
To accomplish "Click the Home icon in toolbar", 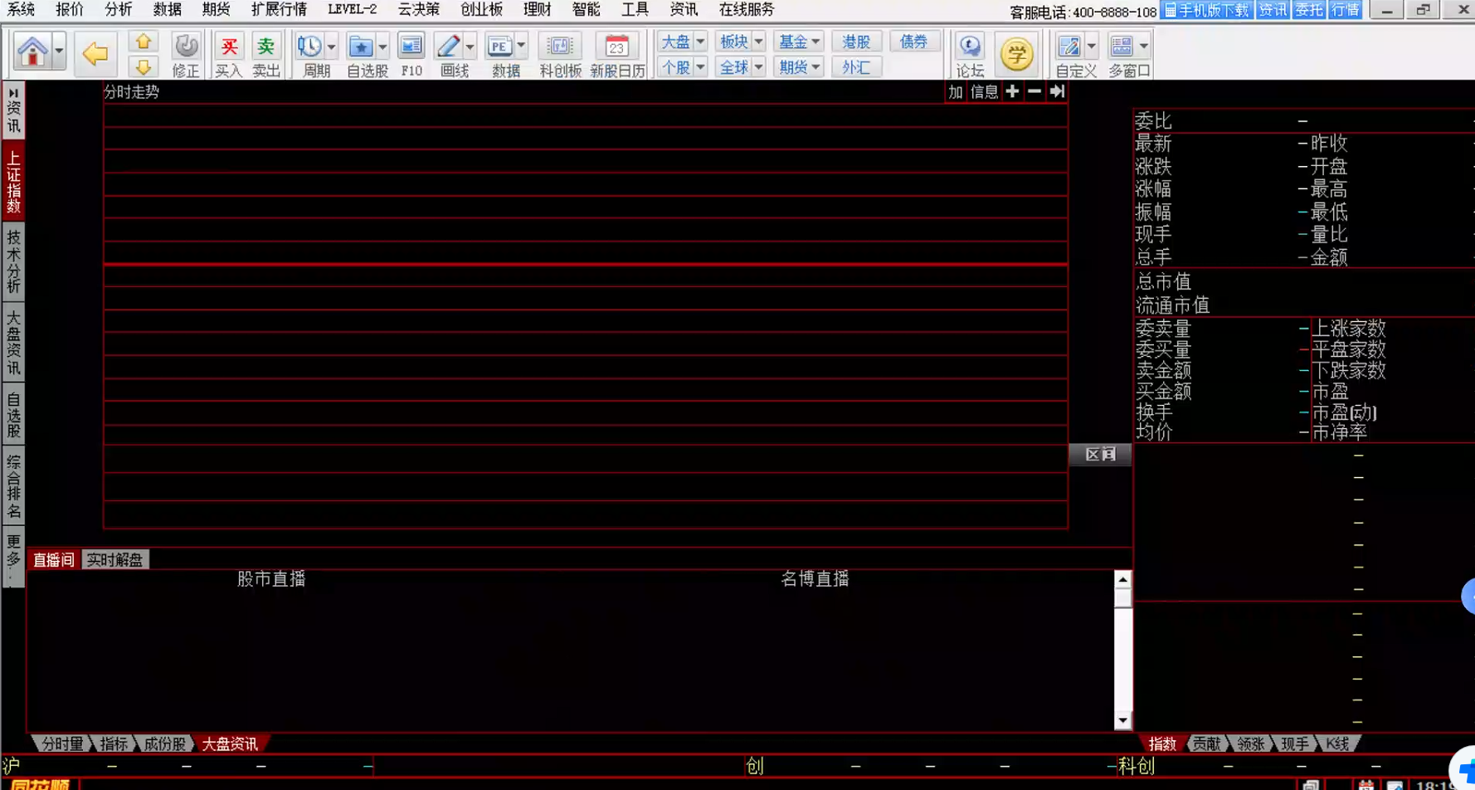I will (32, 52).
